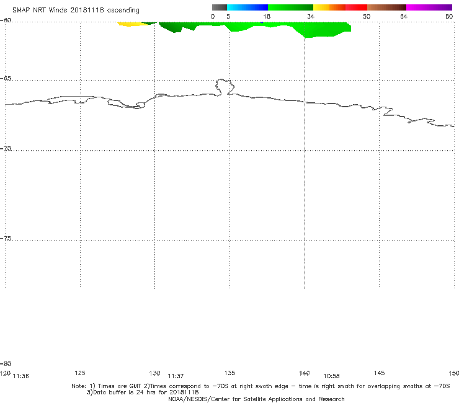This screenshot has height=403, width=459.
Task: Click the longitude label "135"
Action: (x=229, y=373)
